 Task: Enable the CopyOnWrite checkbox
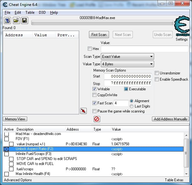pos(94,95)
